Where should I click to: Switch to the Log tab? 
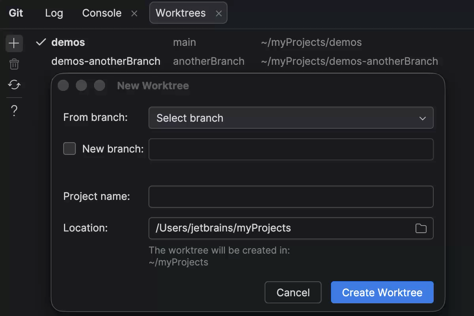click(54, 13)
